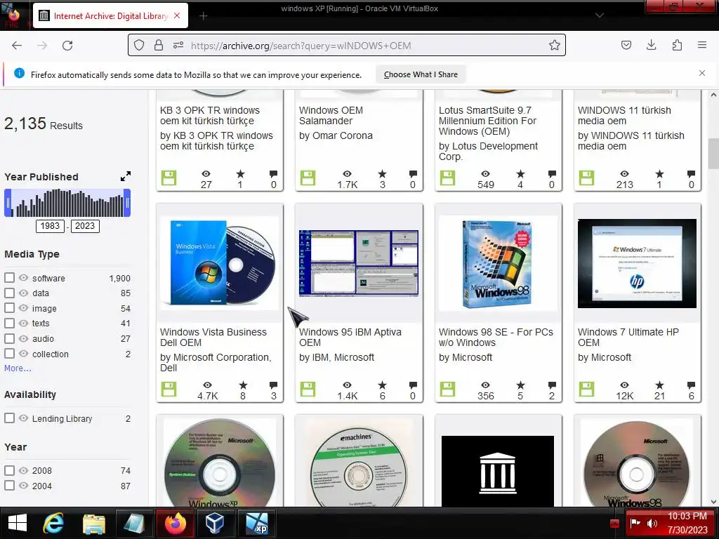Select the right year range slider handle
The height and width of the screenshot is (539, 719).
tap(128, 203)
